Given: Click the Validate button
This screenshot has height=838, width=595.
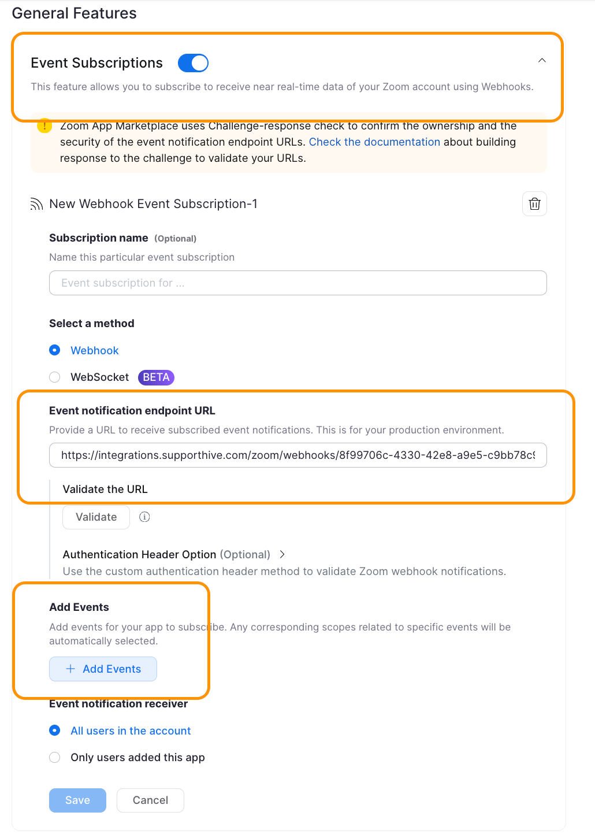Looking at the screenshot, I should (x=96, y=517).
